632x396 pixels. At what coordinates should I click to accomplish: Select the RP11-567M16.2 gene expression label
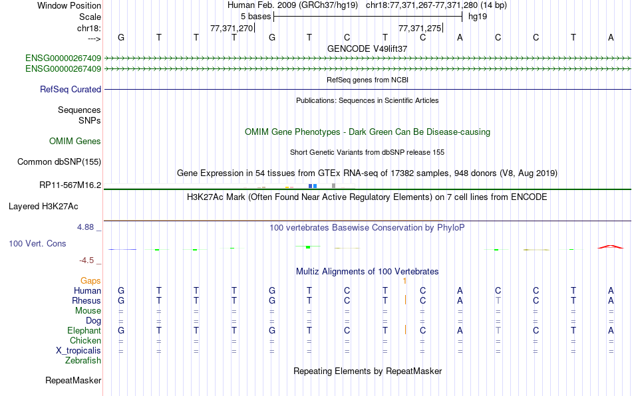click(70, 185)
